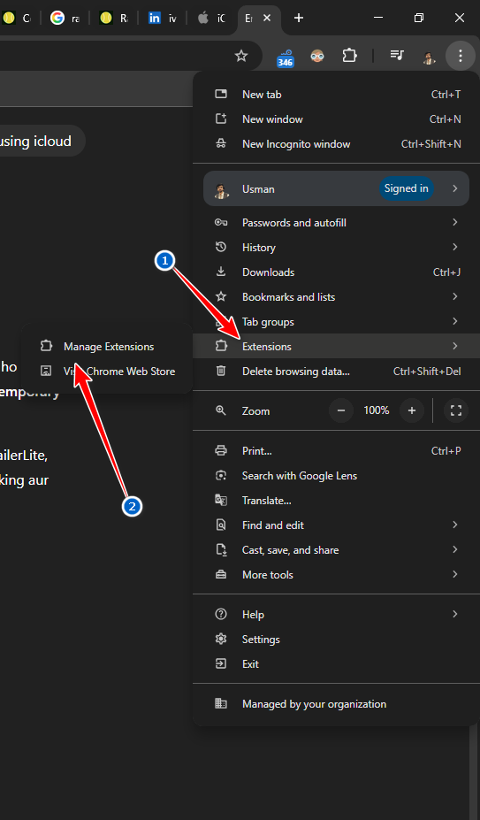480x820 pixels.
Task: Open the Extensions puzzle icon in toolbar
Action: click(x=349, y=56)
